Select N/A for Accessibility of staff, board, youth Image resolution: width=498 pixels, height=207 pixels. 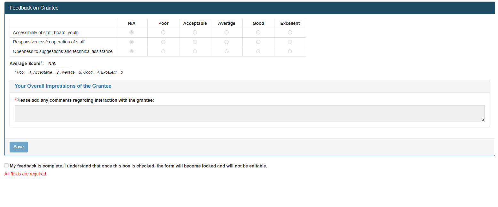click(x=131, y=33)
